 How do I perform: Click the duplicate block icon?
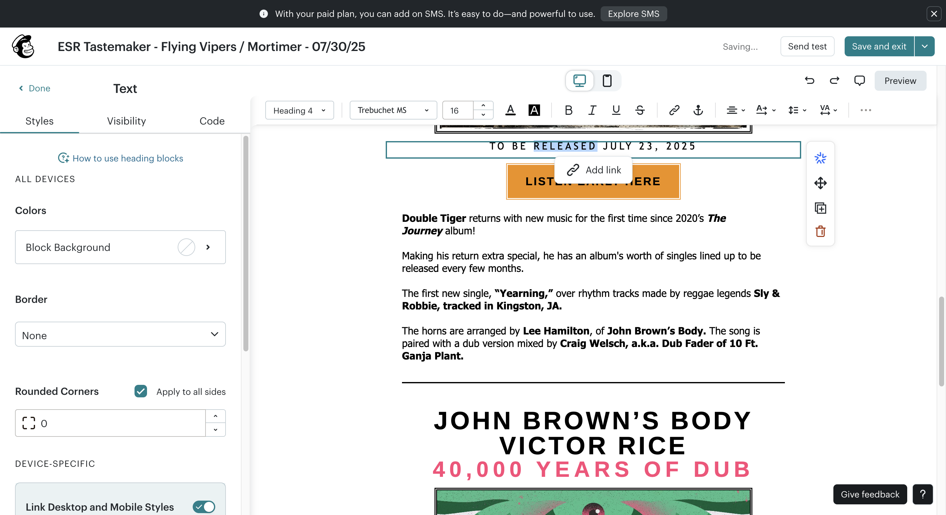821,208
